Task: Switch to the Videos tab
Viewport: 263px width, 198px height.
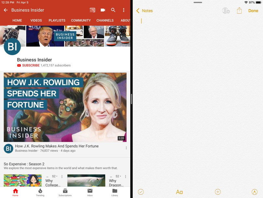Action: [36, 21]
